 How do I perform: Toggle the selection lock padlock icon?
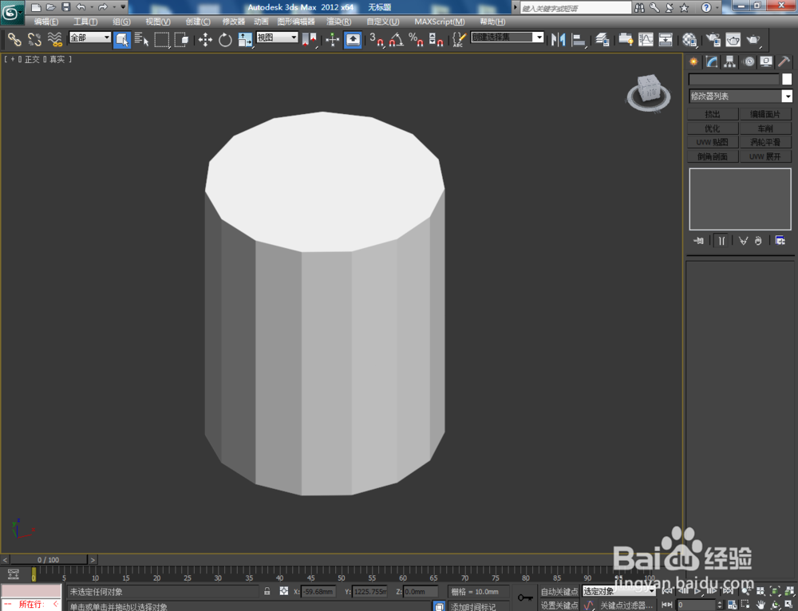pos(267,591)
